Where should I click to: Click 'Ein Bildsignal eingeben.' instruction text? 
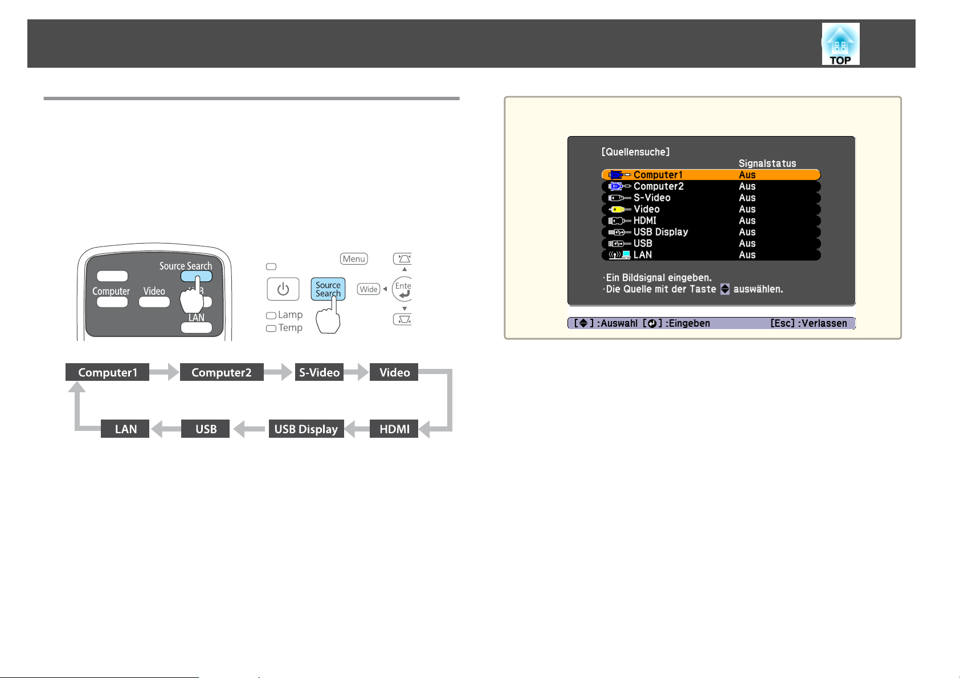[x=657, y=278]
